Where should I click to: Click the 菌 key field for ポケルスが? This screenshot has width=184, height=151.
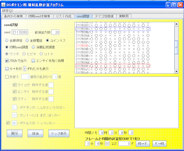14,123
